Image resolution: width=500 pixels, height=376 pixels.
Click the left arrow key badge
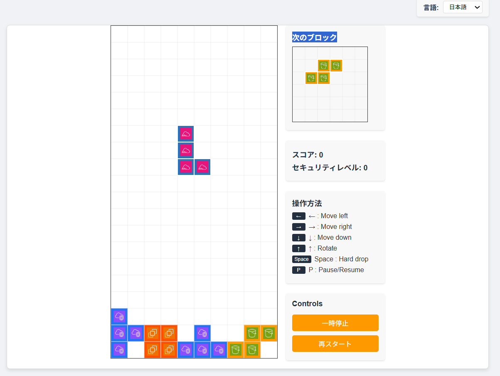[x=299, y=216]
